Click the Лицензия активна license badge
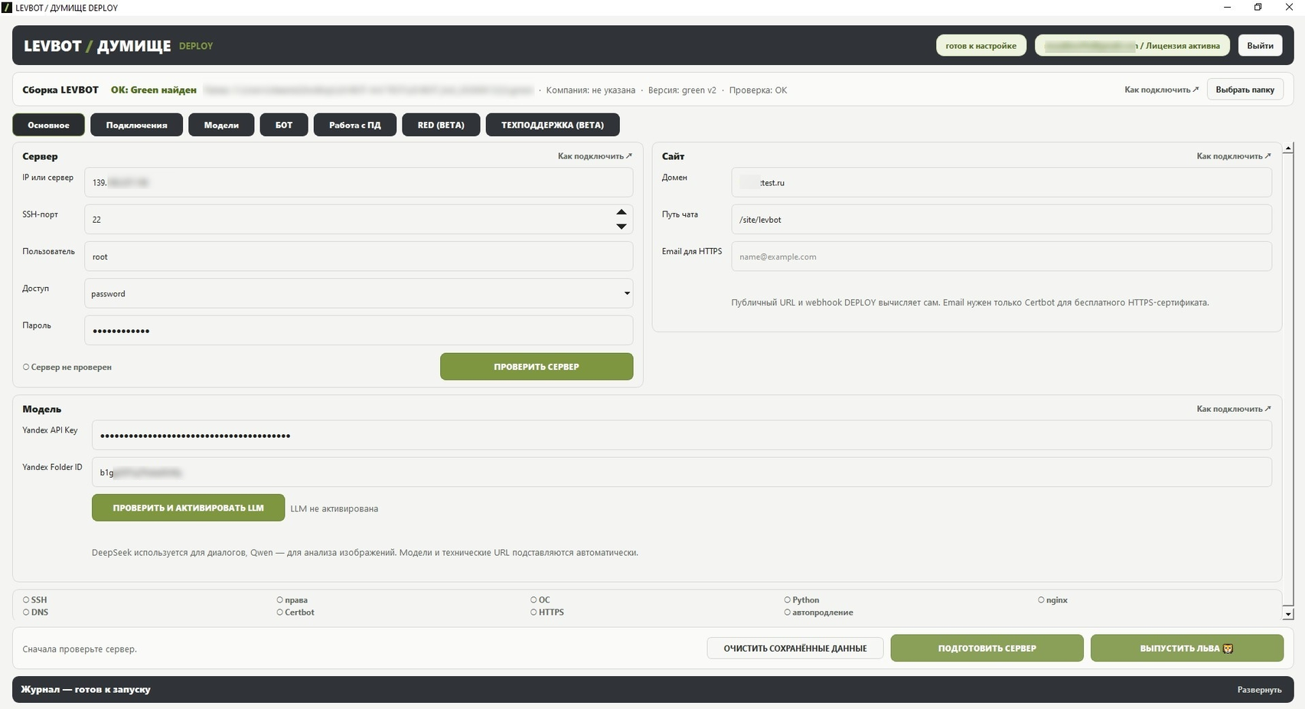The height and width of the screenshot is (709, 1305). (1132, 45)
